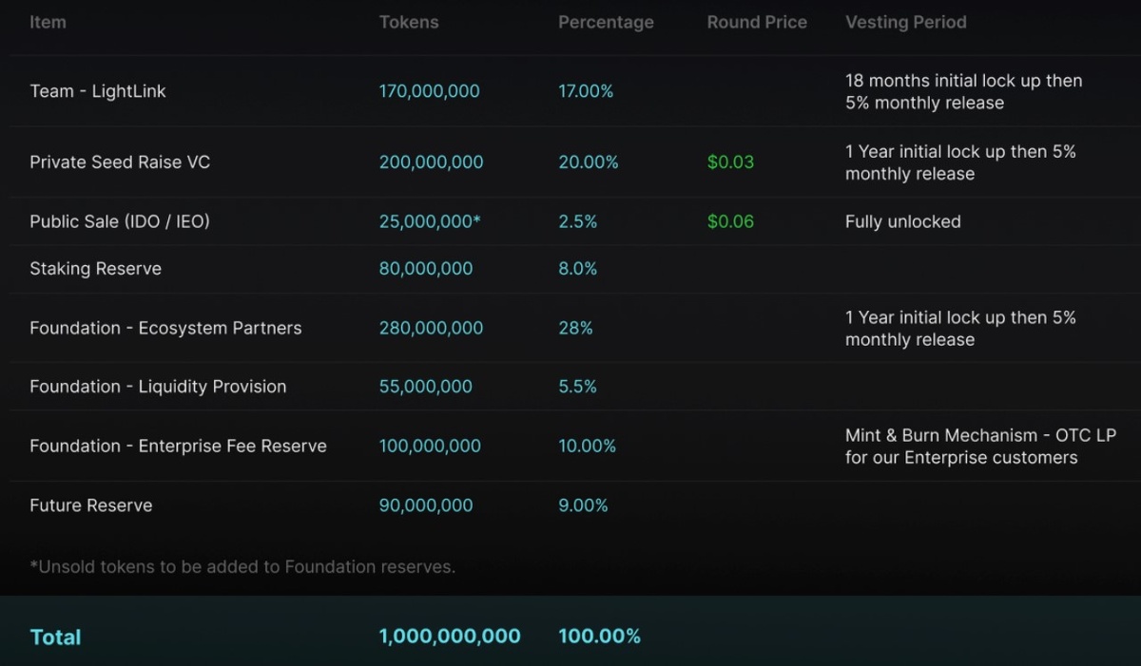Click Foundation - Ecosystem Partners label

(x=165, y=328)
